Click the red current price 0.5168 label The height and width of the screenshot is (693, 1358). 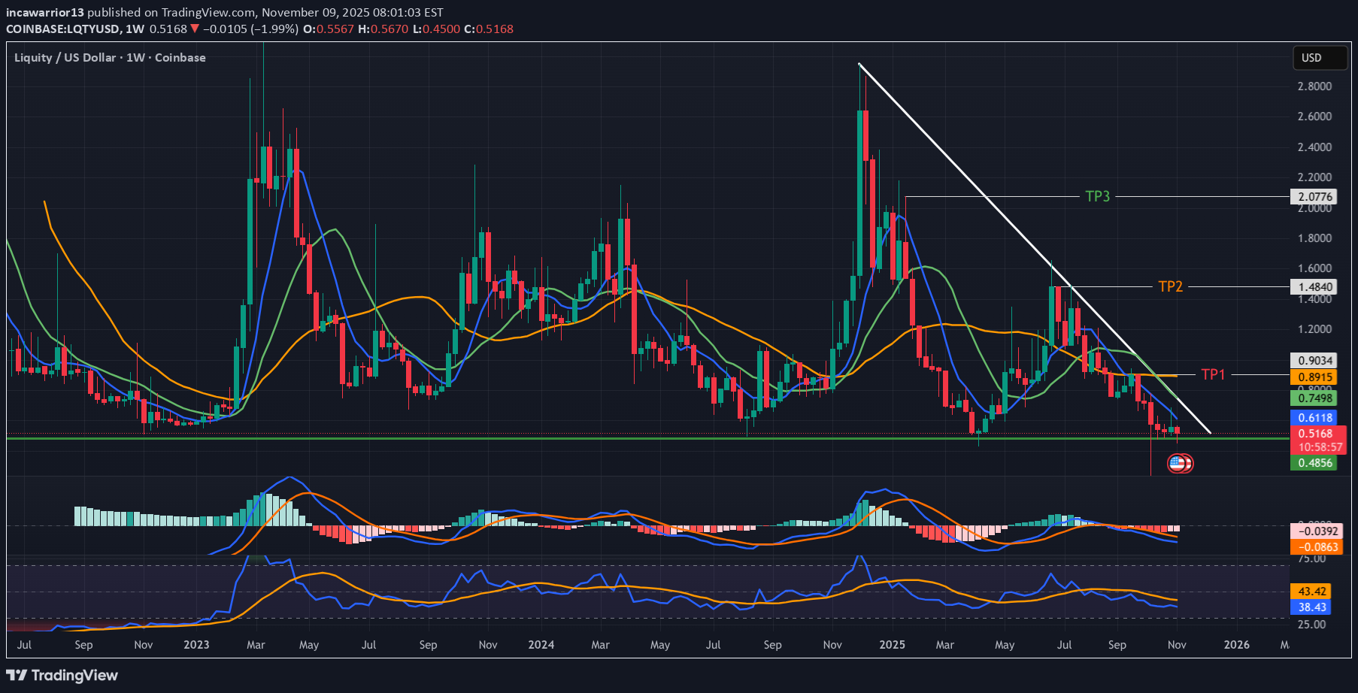(x=1315, y=434)
